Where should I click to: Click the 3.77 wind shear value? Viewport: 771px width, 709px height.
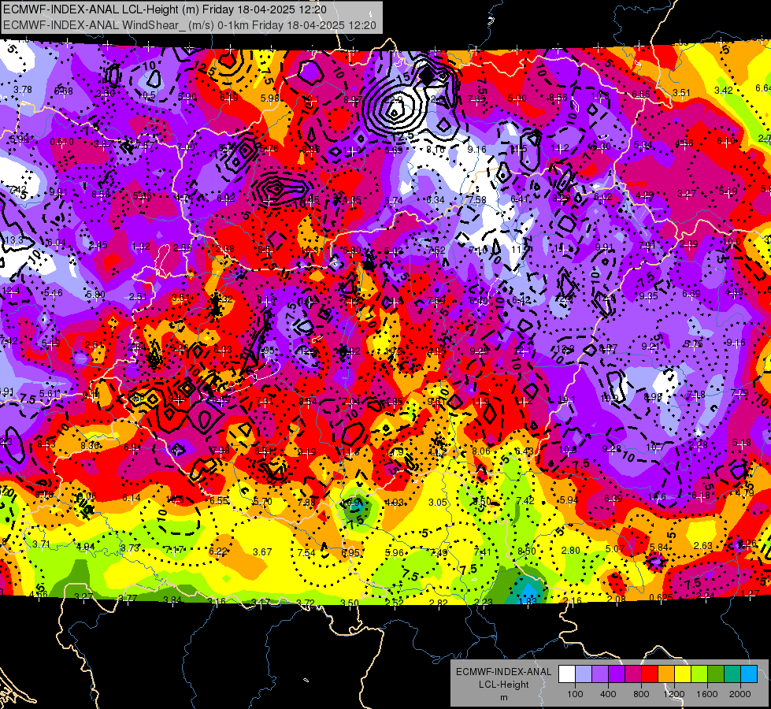128,598
